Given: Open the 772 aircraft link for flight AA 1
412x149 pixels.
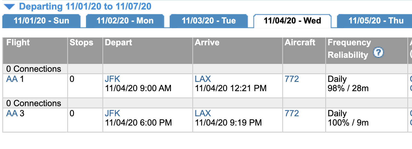Looking at the screenshot, I should [x=292, y=79].
